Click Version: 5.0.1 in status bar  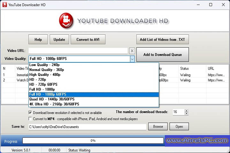21,150
